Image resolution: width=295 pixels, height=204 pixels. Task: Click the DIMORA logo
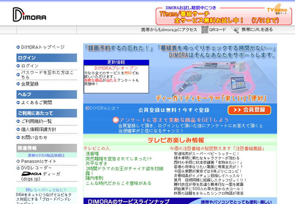click(29, 14)
